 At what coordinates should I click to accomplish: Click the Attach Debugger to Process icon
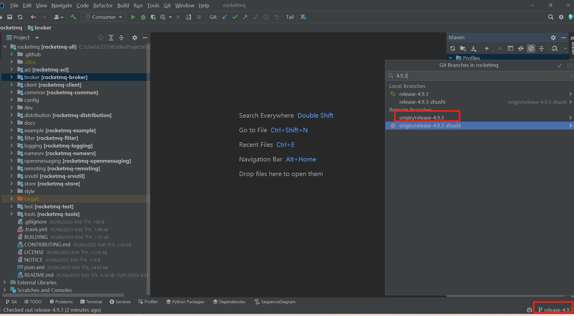click(189, 17)
